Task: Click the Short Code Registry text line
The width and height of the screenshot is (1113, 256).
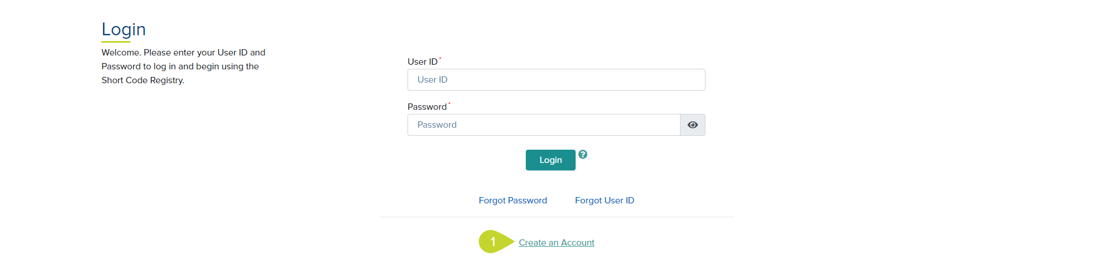Action: pos(143,80)
